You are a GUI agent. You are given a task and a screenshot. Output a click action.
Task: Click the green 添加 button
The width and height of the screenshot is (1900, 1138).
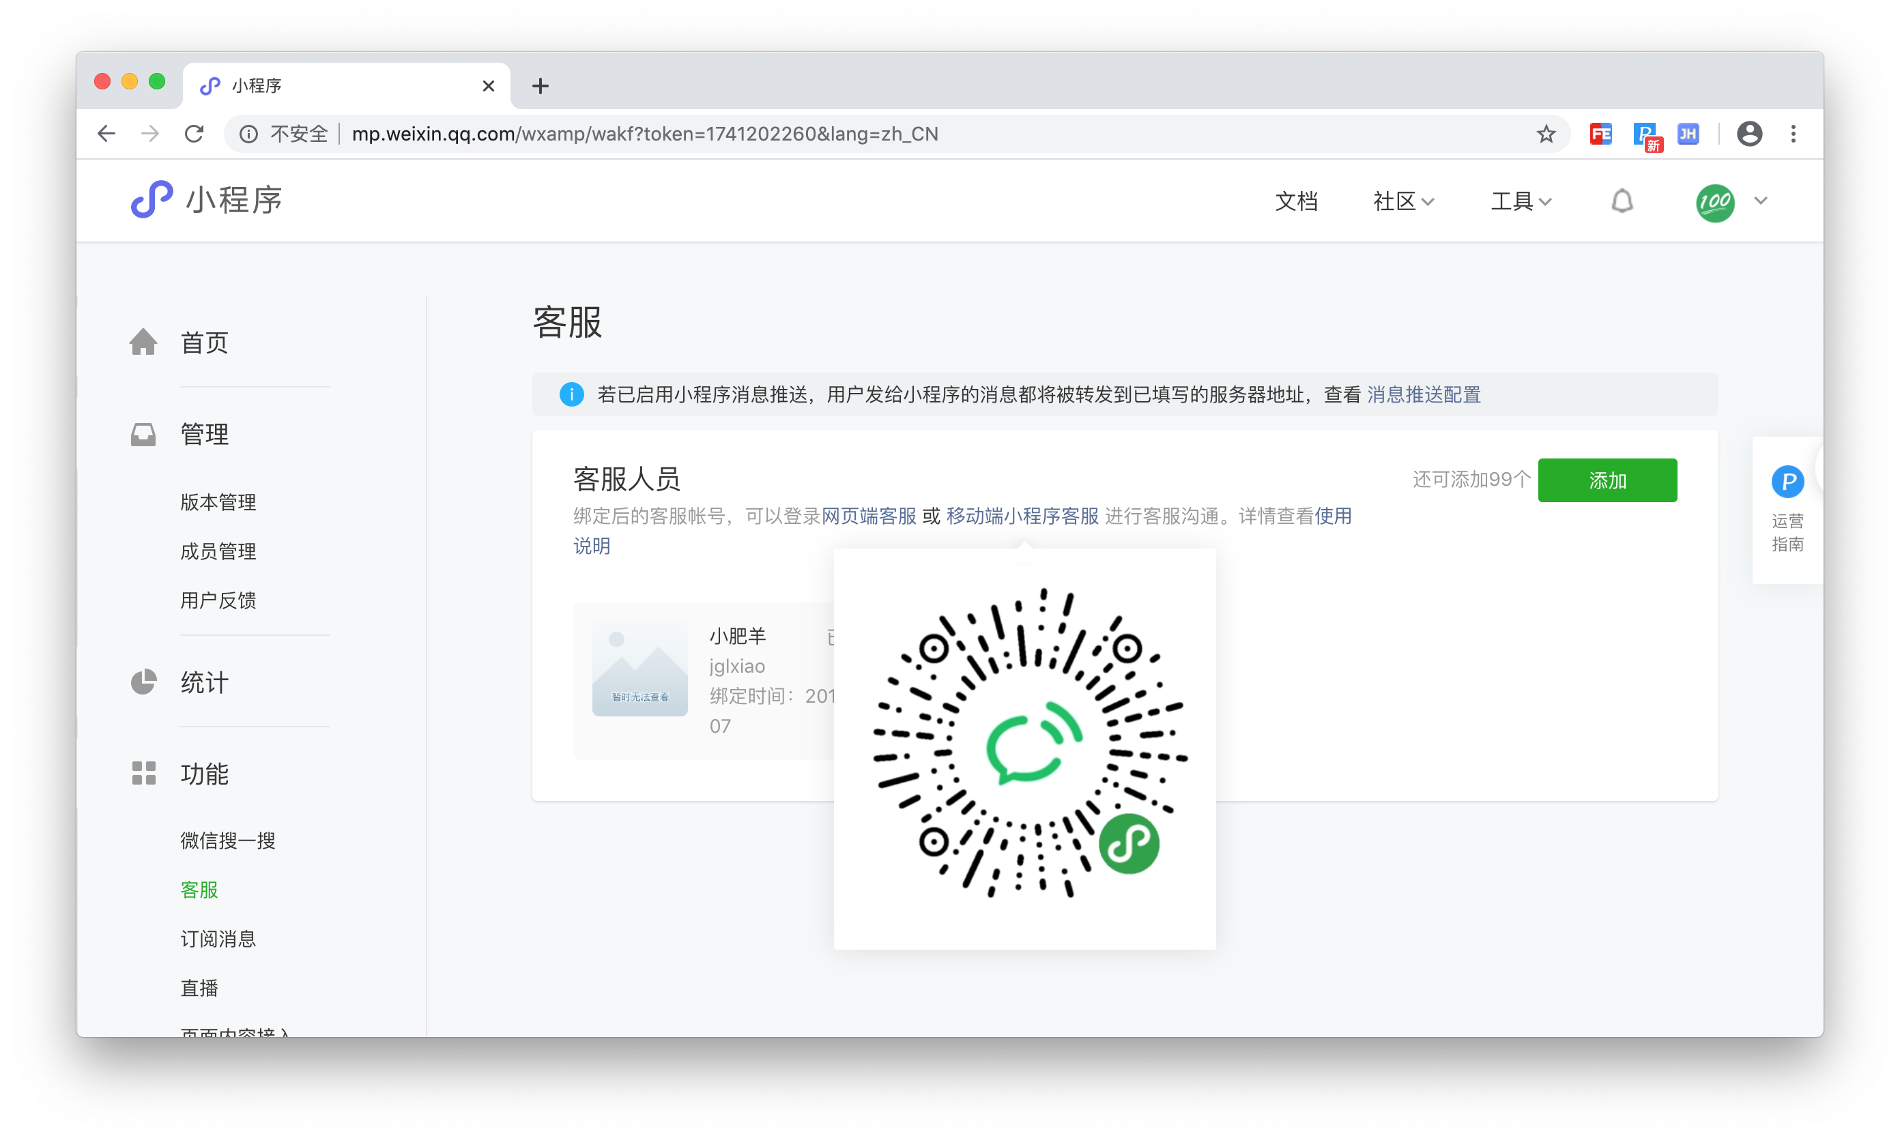pos(1607,481)
